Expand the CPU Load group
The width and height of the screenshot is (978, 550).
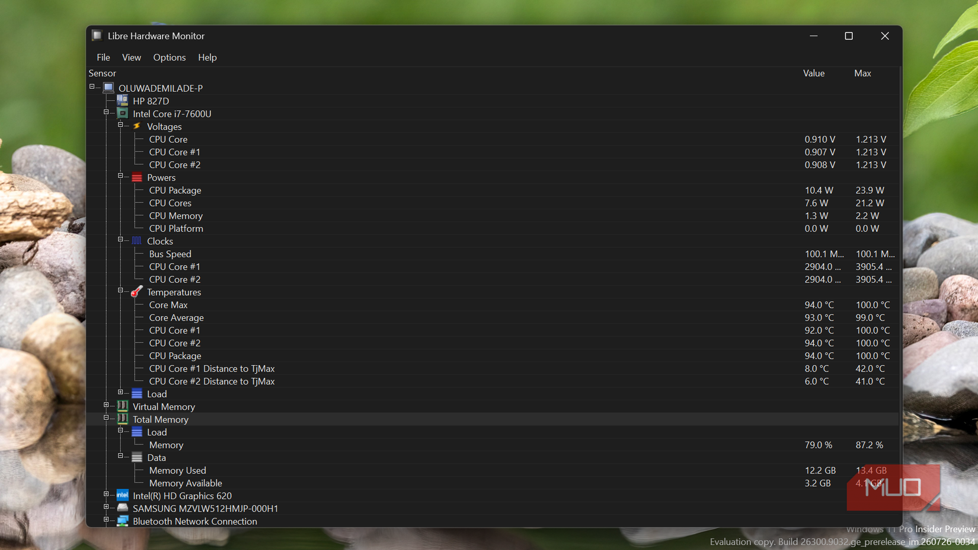120,392
